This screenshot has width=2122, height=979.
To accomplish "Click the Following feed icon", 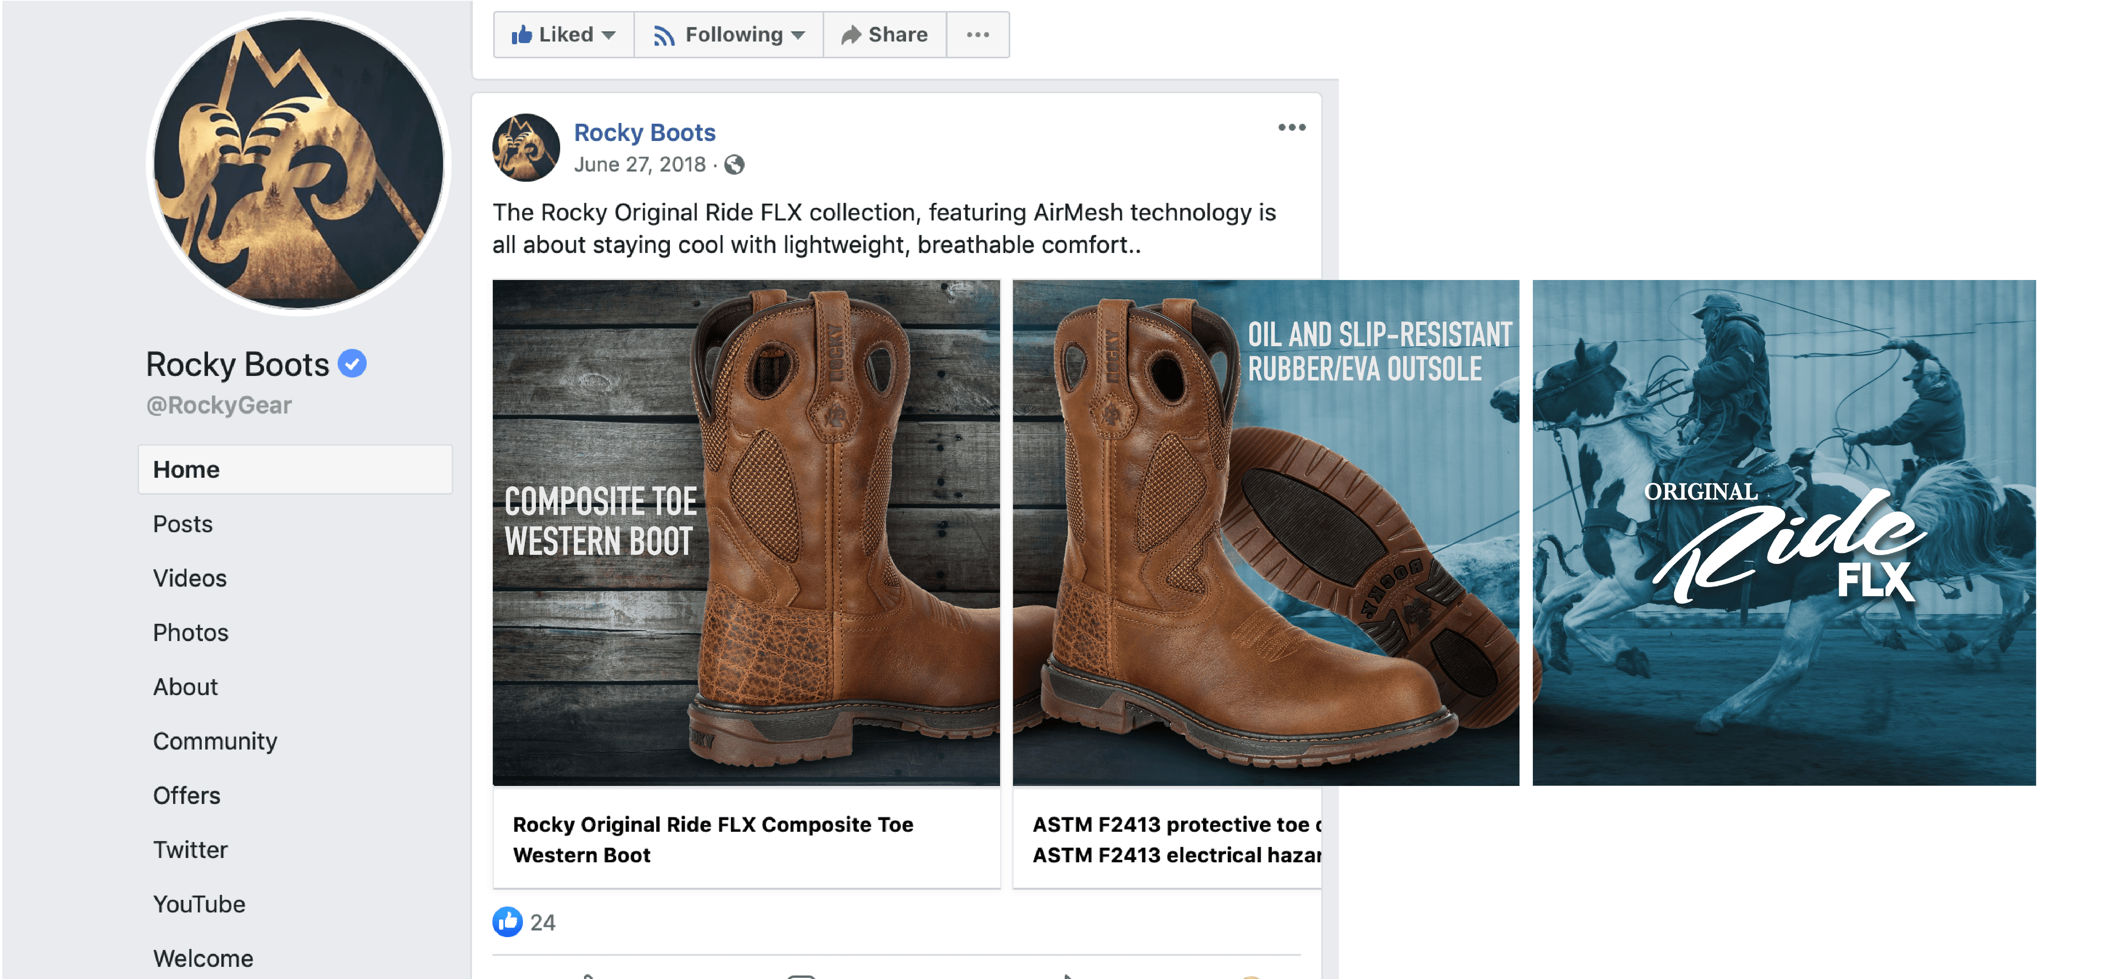I will tap(664, 35).
